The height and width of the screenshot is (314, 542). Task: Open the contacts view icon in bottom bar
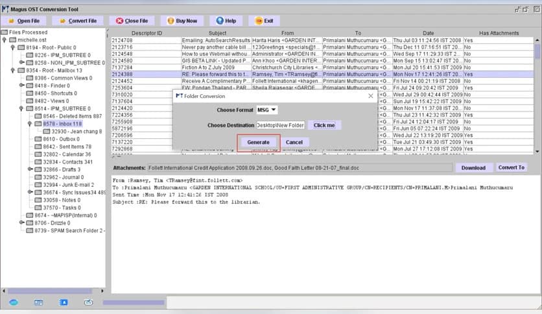point(64,302)
